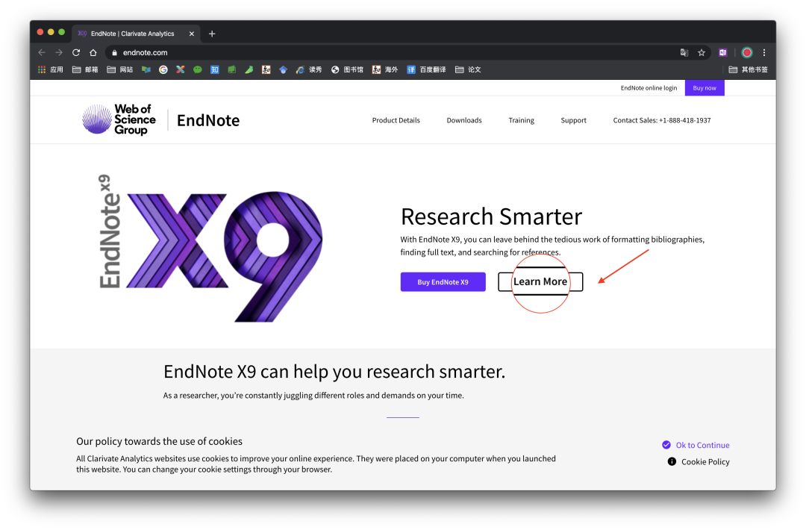Open the 百度翻译 bookmark

426,69
